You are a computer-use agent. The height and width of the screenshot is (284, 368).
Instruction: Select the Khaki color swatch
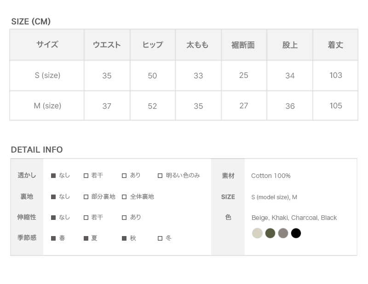[270, 233]
